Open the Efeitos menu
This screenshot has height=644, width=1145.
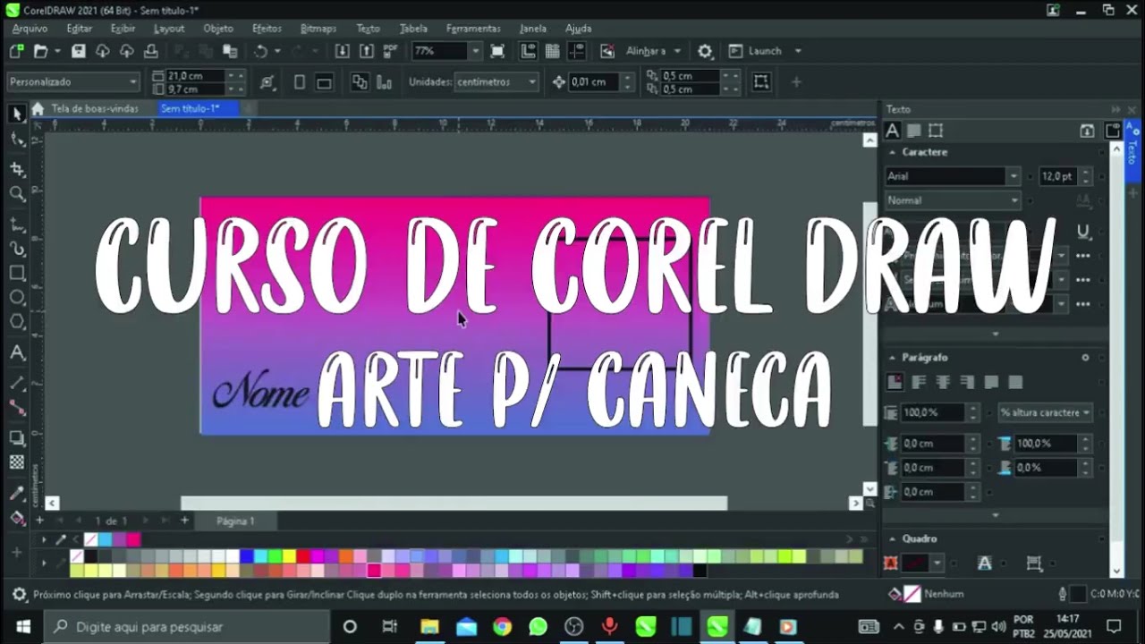click(267, 29)
